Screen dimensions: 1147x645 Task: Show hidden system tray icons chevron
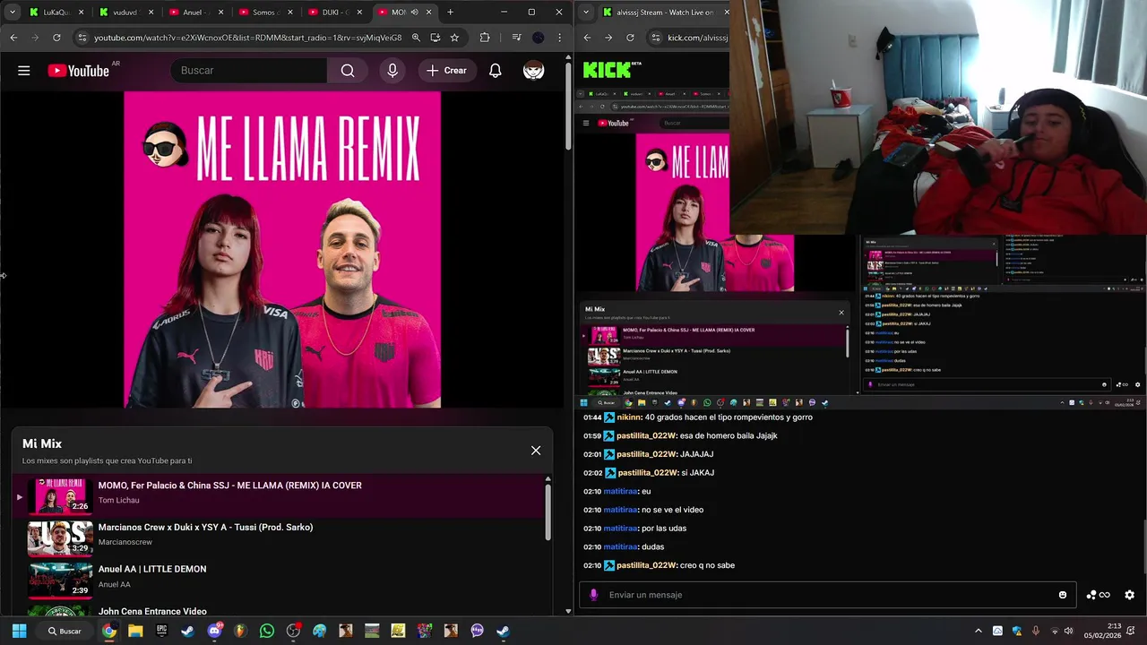[x=978, y=631]
